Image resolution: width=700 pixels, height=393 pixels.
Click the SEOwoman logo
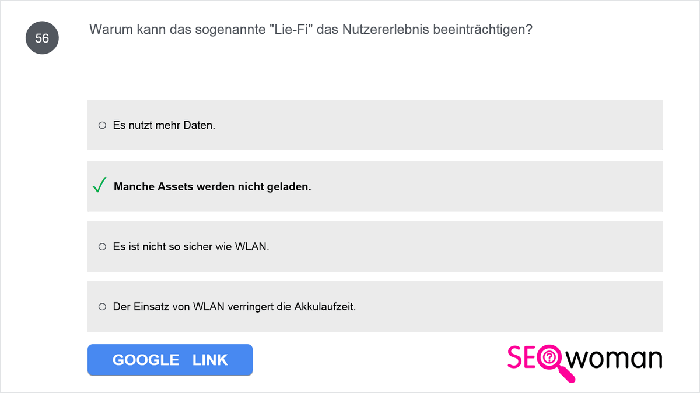[x=584, y=362]
